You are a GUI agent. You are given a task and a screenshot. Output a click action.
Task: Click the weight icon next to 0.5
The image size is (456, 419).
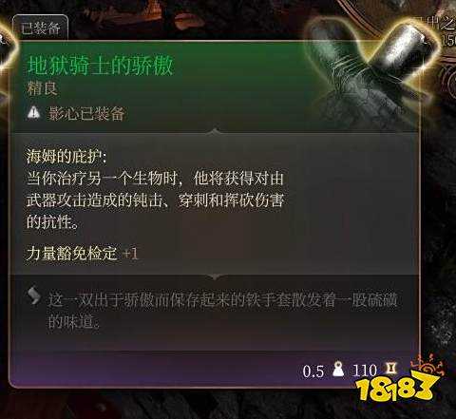[338, 370]
